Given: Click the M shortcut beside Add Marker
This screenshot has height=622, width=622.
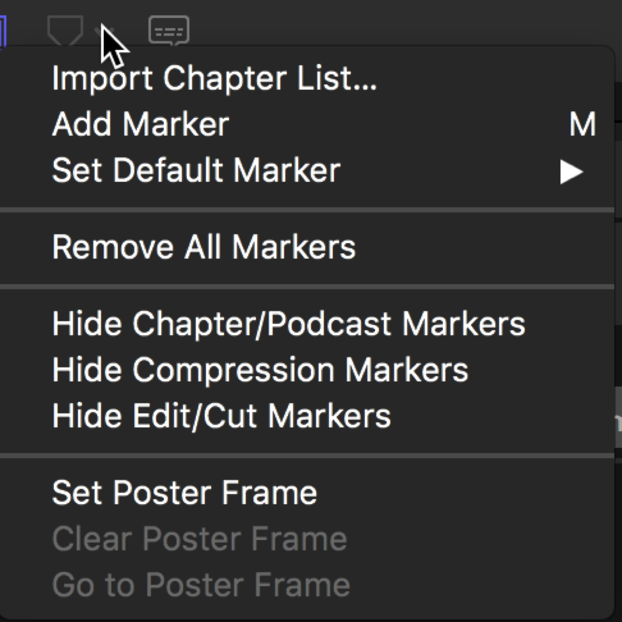Looking at the screenshot, I should click(582, 124).
